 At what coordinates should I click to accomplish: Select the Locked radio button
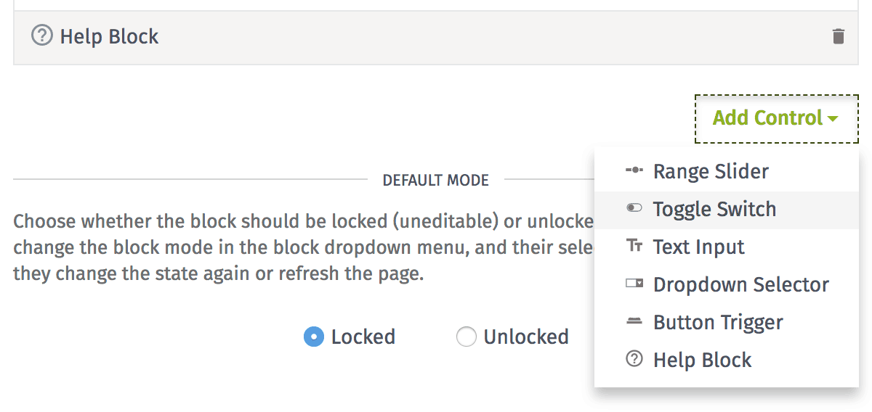[313, 337]
